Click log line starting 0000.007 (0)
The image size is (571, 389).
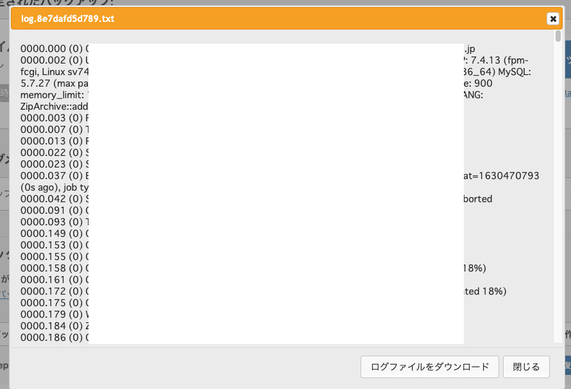tap(55, 130)
